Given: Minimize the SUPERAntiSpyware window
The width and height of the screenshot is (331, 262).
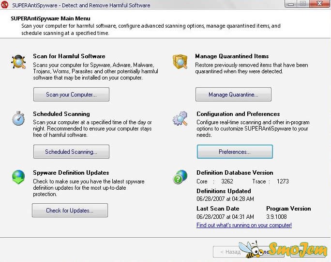Looking at the screenshot, I should pyautogui.click(x=291, y=3).
